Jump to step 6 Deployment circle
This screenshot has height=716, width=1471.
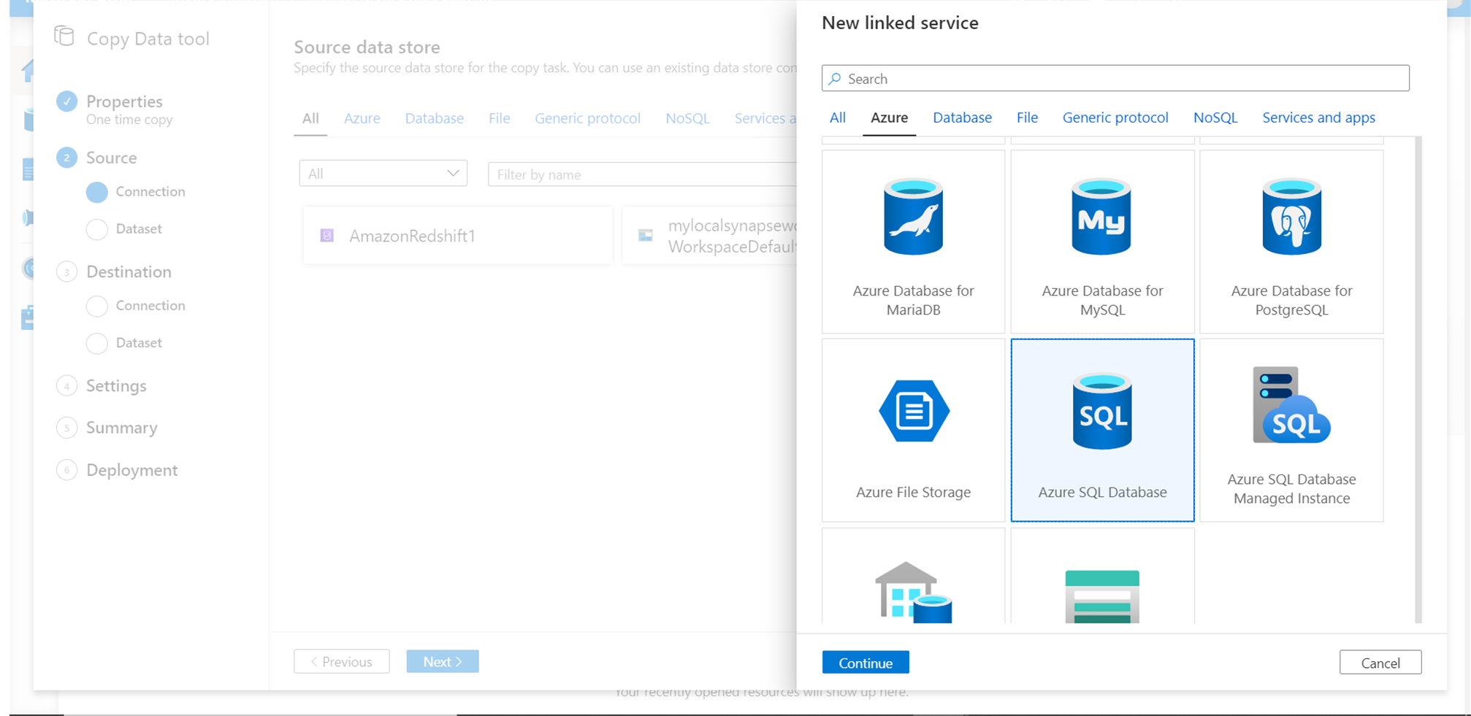click(x=67, y=470)
